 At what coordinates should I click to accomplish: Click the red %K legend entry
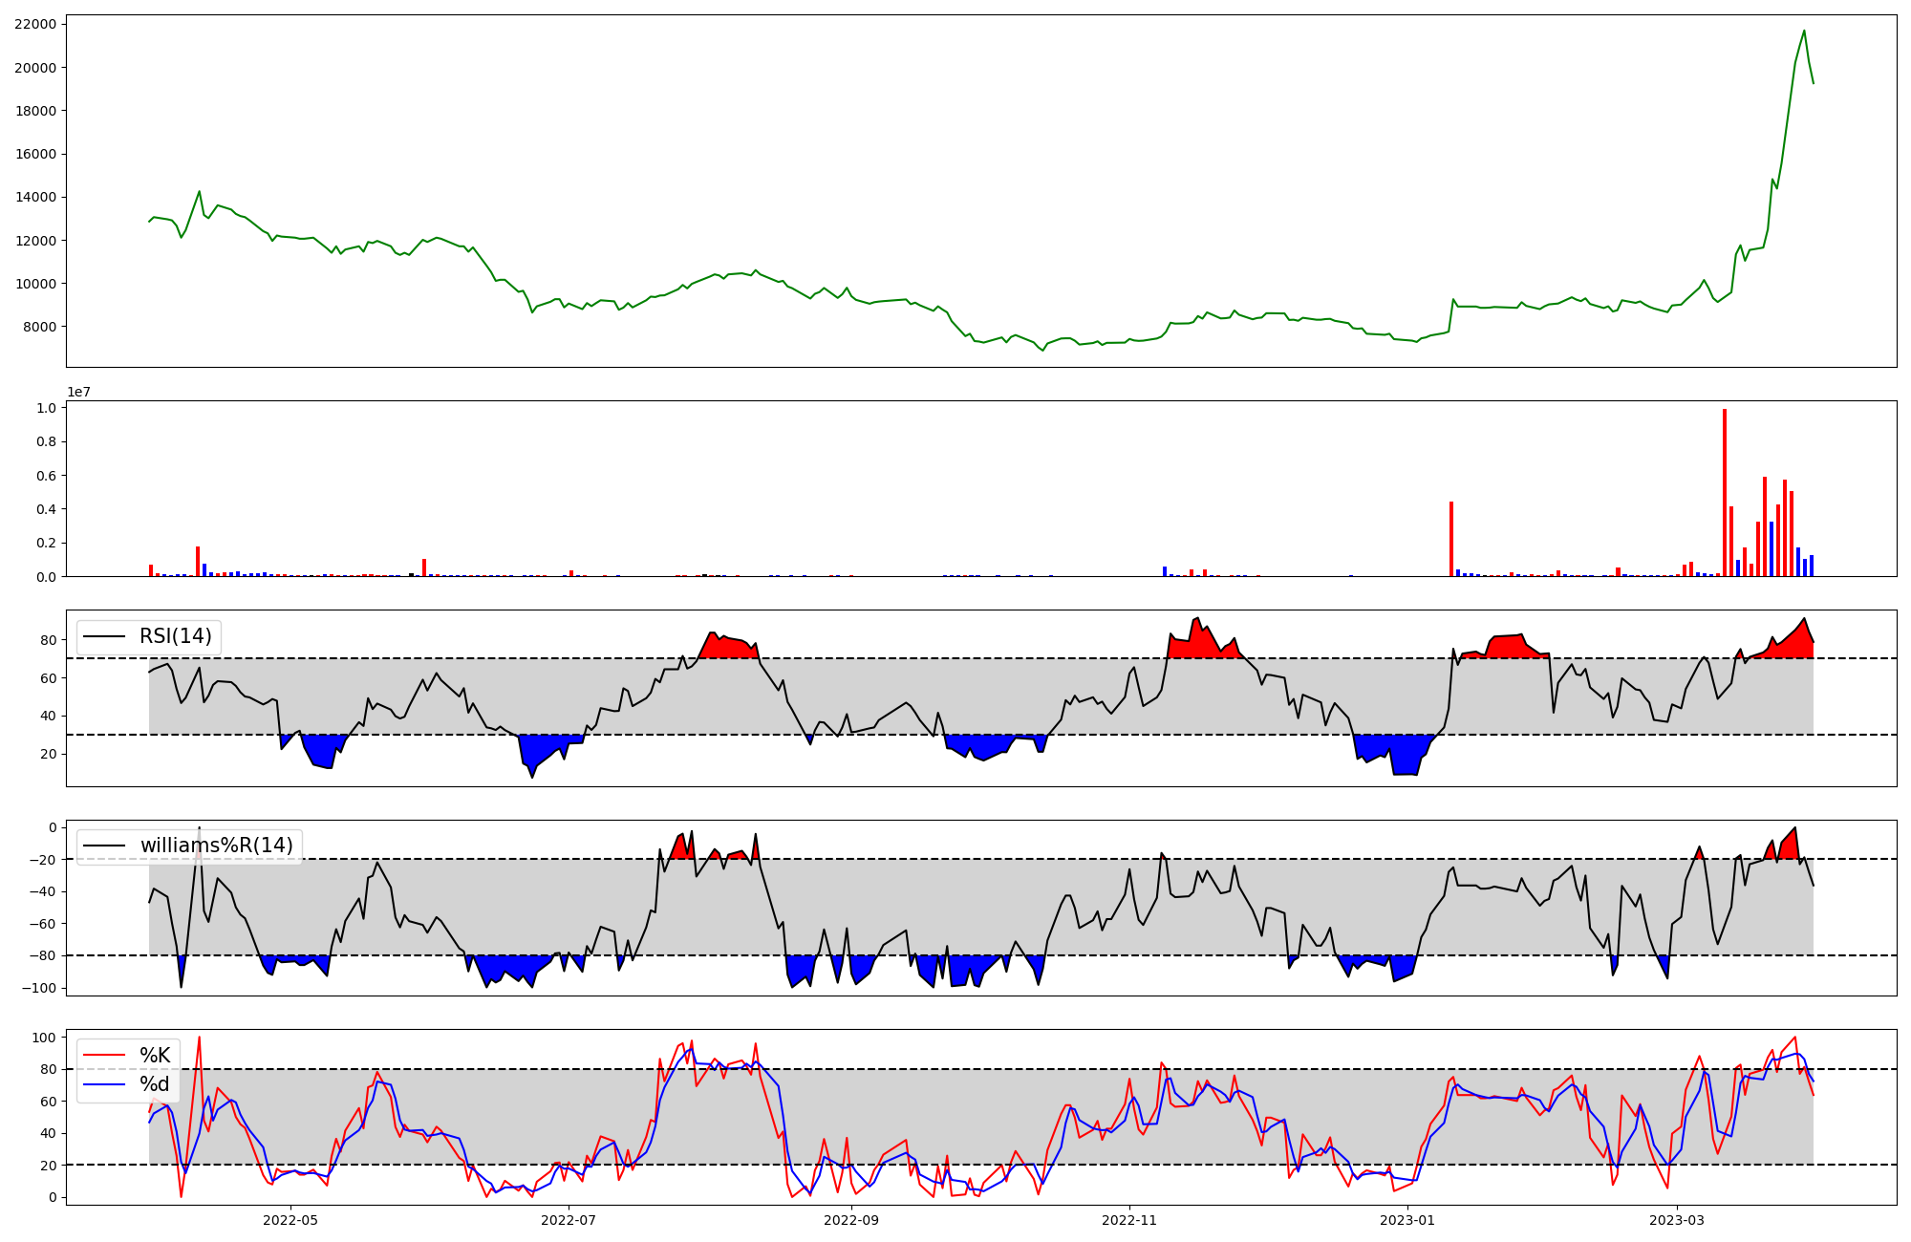(155, 1056)
